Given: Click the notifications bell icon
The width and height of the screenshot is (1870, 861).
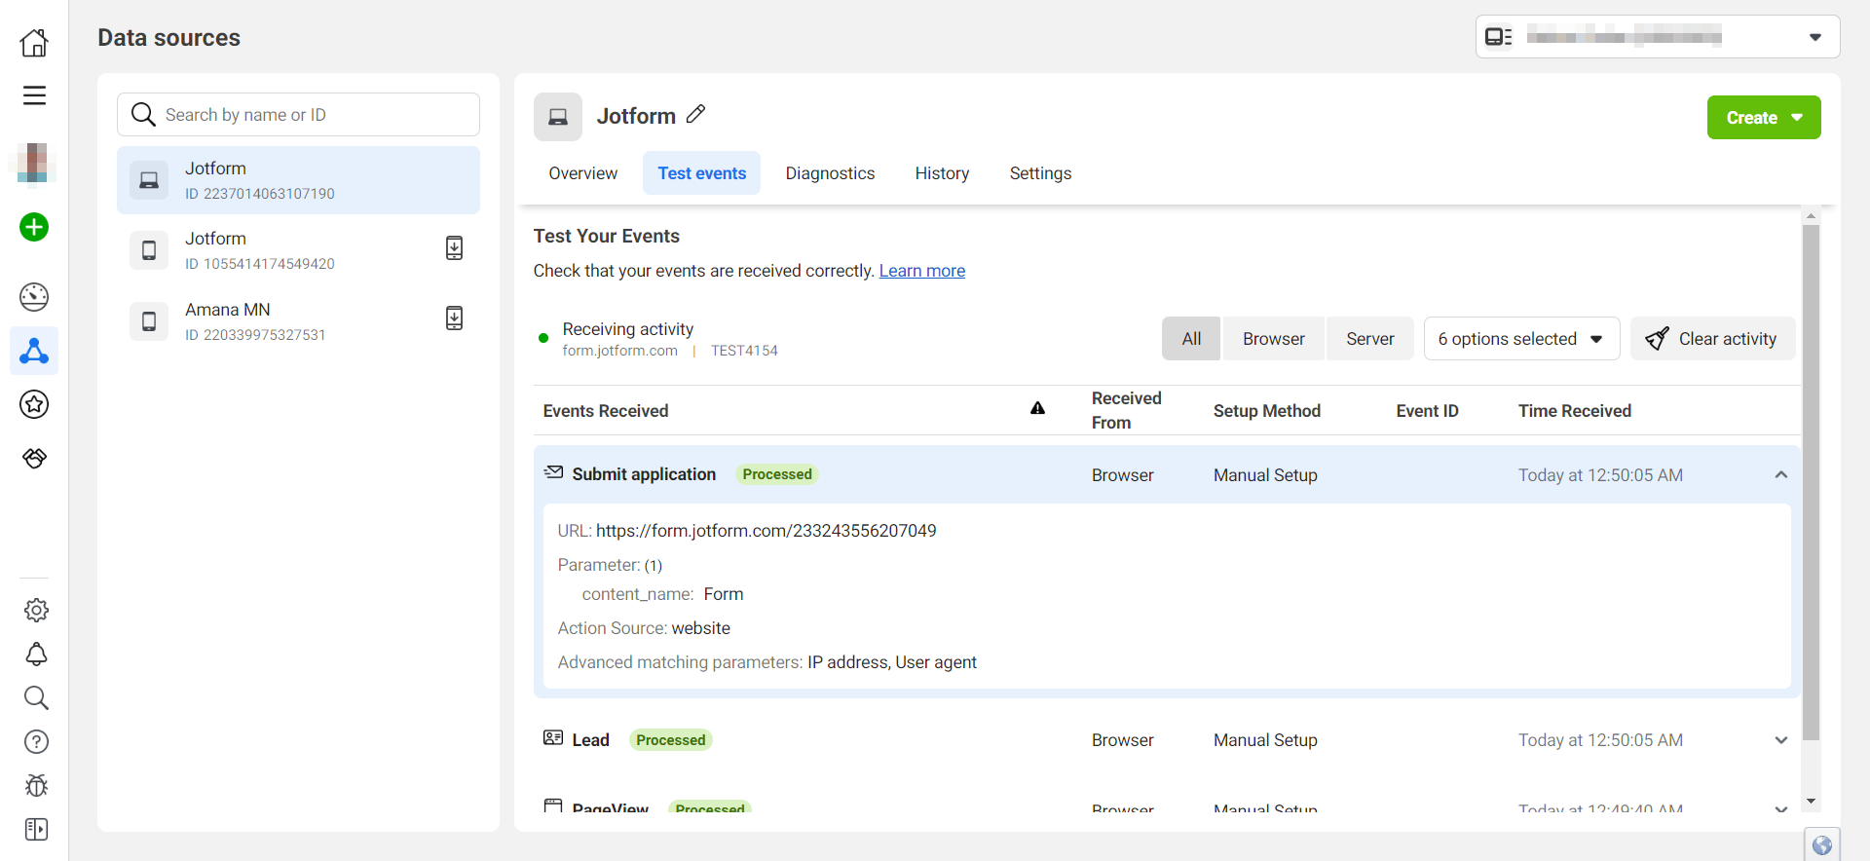Looking at the screenshot, I should pos(36,655).
